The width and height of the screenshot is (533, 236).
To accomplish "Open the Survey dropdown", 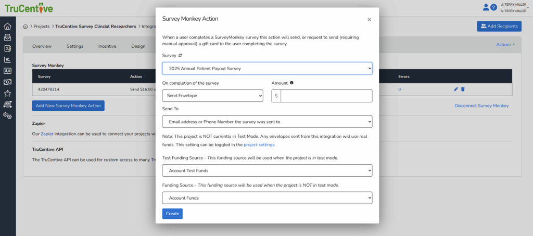I will point(267,68).
